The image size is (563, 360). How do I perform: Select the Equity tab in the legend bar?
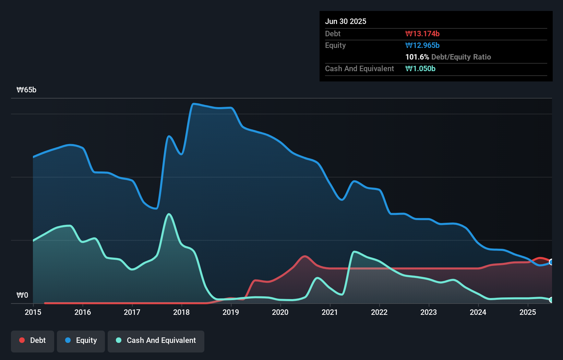(81, 340)
